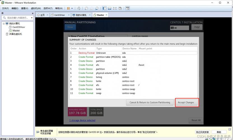The image size is (233, 140).
Task: Close the CentOSHosr tab
Action: pos(69,15)
